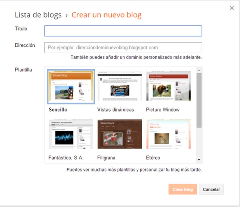Select the Fantástico, S.A. template thumbnail
Screen dimensions: 240x207
[x=71, y=134]
